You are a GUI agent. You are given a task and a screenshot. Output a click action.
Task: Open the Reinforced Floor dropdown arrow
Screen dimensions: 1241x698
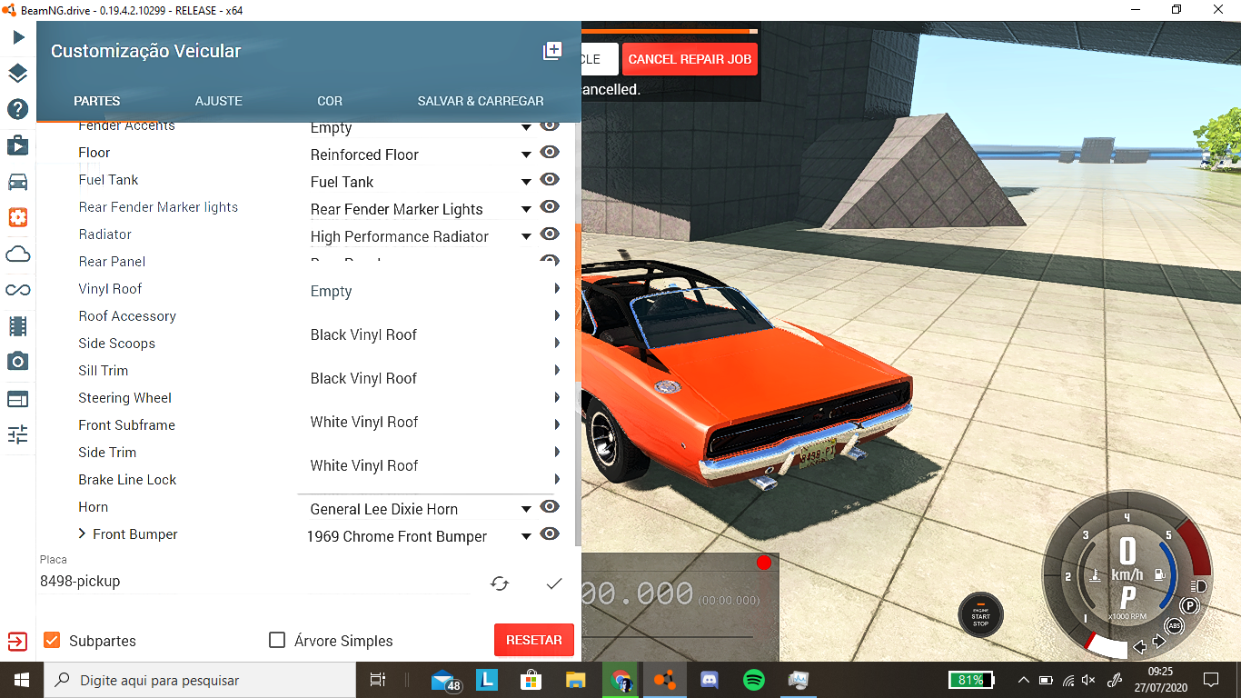click(x=526, y=155)
